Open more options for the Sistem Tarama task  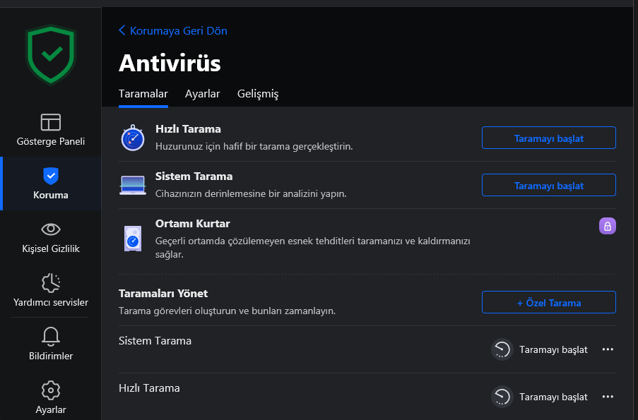608,349
